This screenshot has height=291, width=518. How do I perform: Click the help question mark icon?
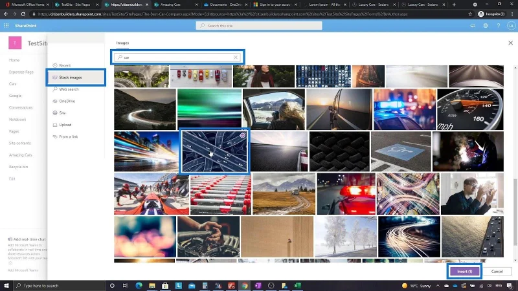point(498,25)
